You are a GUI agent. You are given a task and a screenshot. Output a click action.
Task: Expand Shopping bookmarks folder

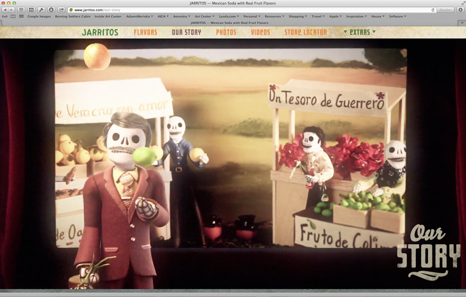(x=298, y=17)
